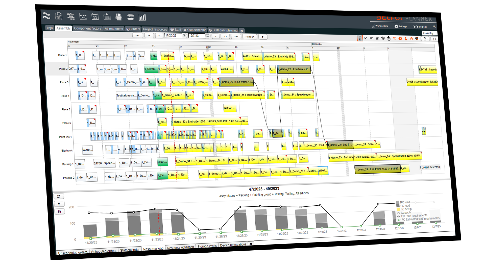Switch to the Component factory tab
Image resolution: width=485 pixels, height=266 pixels.
pos(87,29)
